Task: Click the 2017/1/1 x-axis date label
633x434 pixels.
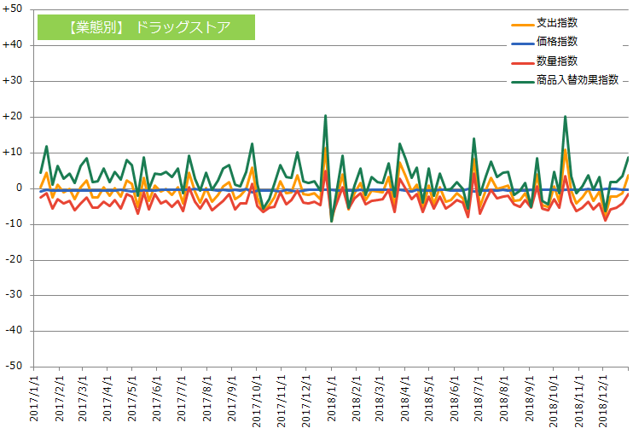Action: [34, 399]
